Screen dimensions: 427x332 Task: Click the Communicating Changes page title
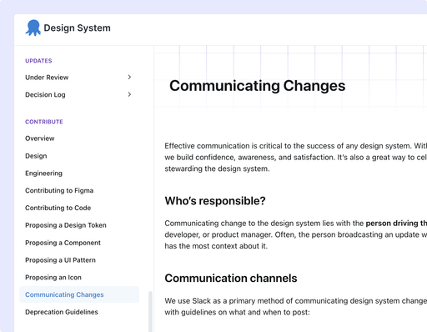click(258, 86)
